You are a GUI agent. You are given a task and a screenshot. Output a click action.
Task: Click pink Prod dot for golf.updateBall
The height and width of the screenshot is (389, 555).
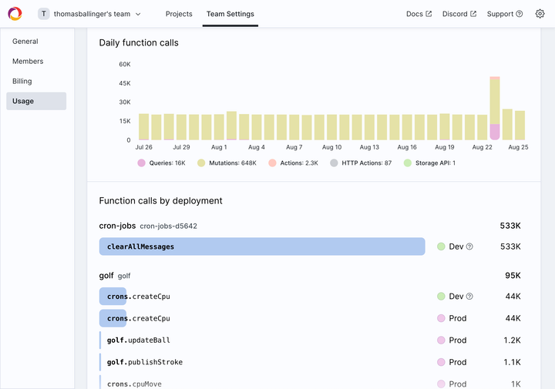click(441, 340)
